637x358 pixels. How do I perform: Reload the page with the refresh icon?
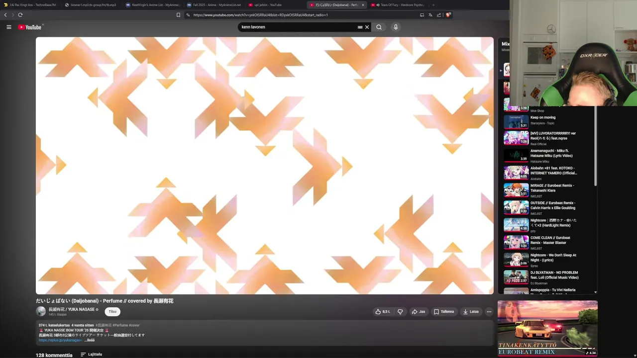[x=20, y=15]
